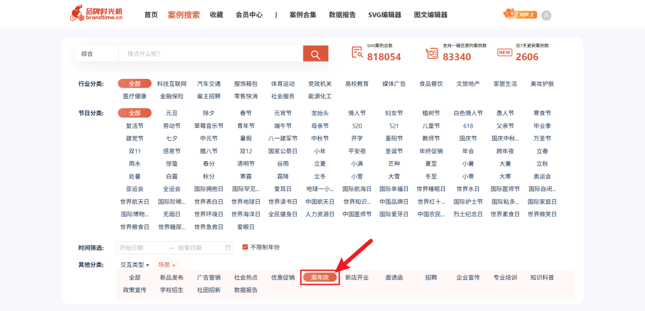Expand the 交互类型 dropdown
This screenshot has height=311, width=645.
(134, 264)
